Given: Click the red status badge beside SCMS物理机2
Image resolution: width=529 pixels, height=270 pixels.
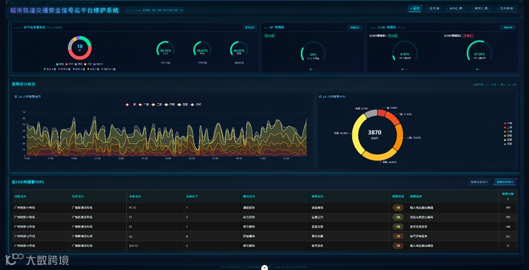Looking at the screenshot, I should [468, 35].
